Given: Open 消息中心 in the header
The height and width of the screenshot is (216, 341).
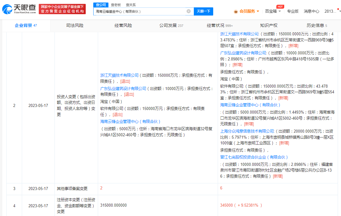Looking at the screenshot, I should (x=311, y=11).
